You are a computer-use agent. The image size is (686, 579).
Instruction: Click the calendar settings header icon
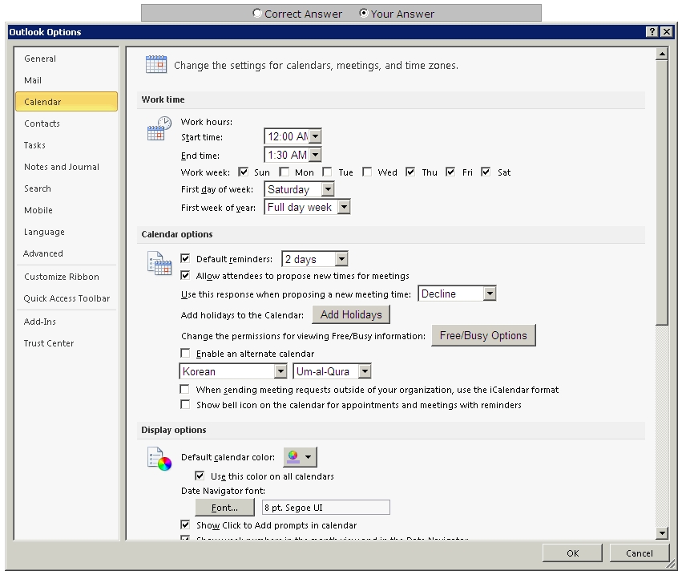click(156, 64)
